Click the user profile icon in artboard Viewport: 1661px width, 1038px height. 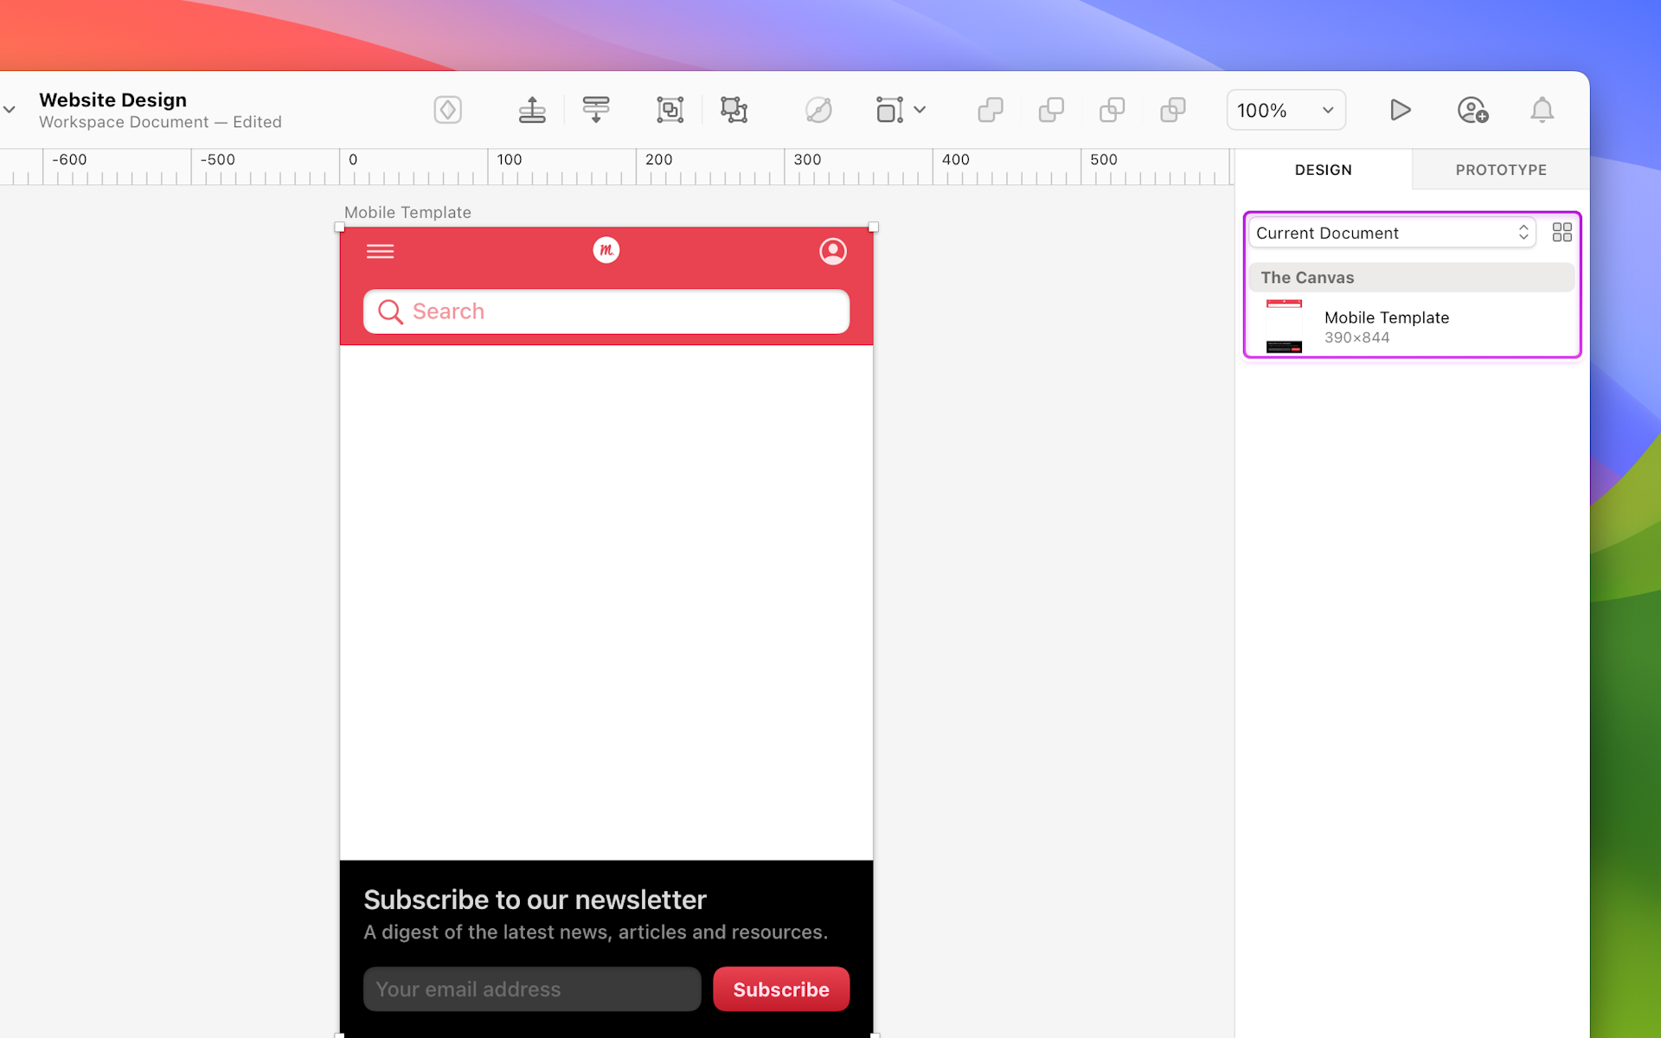(x=832, y=252)
